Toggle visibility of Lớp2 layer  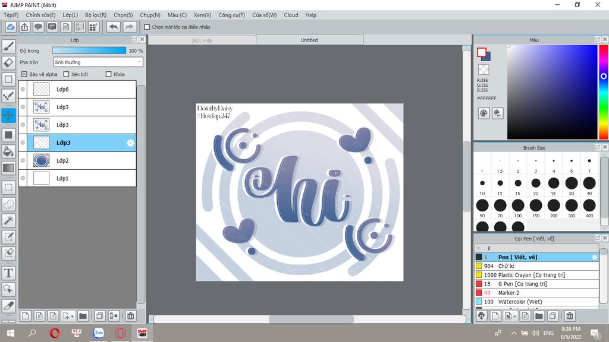point(23,160)
